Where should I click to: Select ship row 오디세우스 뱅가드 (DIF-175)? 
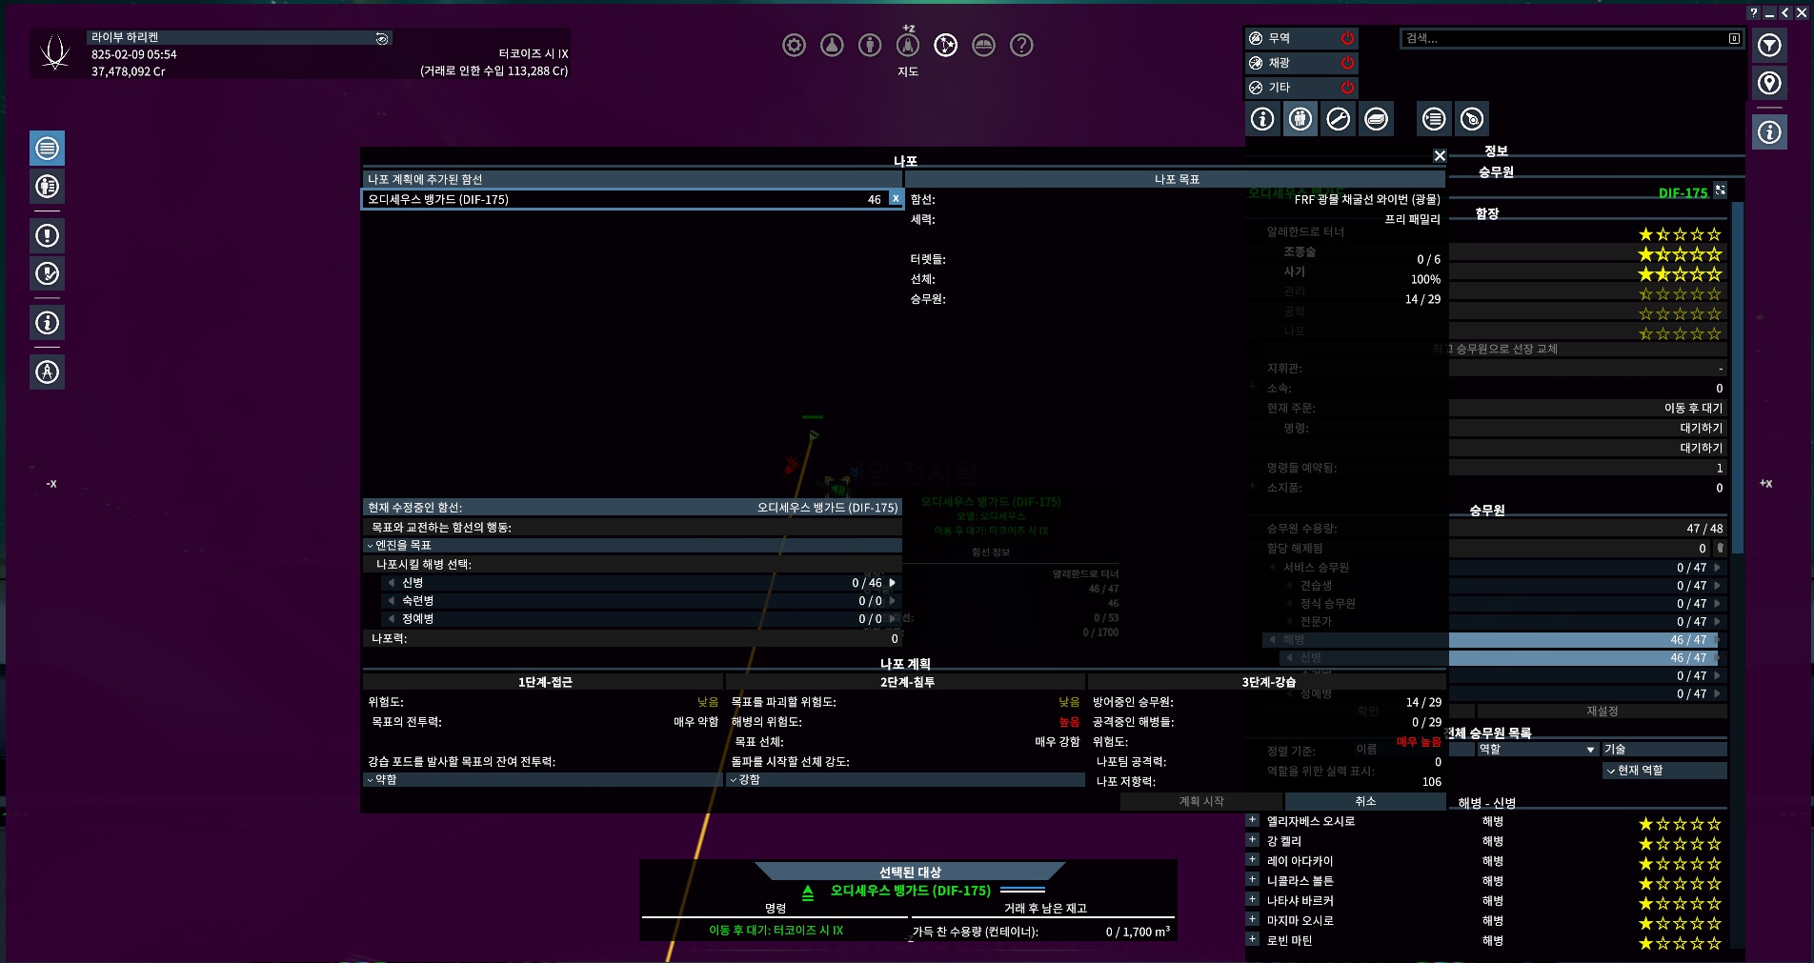click(624, 199)
